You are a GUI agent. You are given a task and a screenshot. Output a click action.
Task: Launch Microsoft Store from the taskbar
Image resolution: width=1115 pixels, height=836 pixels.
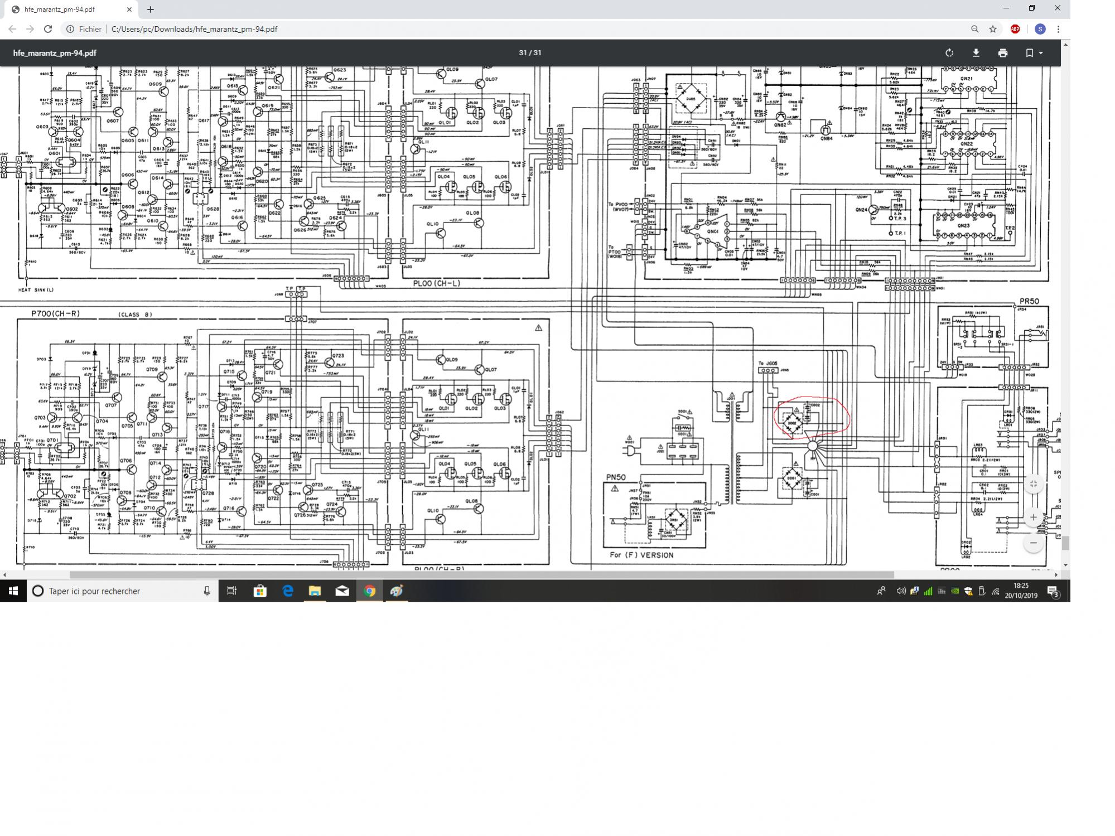click(x=260, y=591)
